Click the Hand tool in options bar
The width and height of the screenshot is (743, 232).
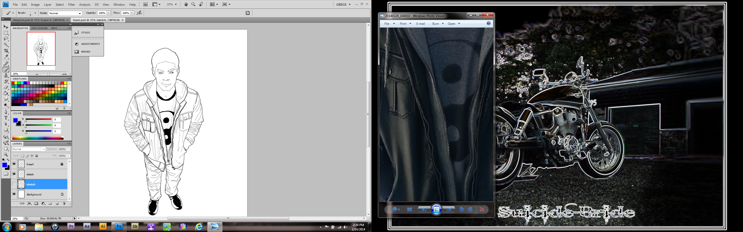point(186,4)
